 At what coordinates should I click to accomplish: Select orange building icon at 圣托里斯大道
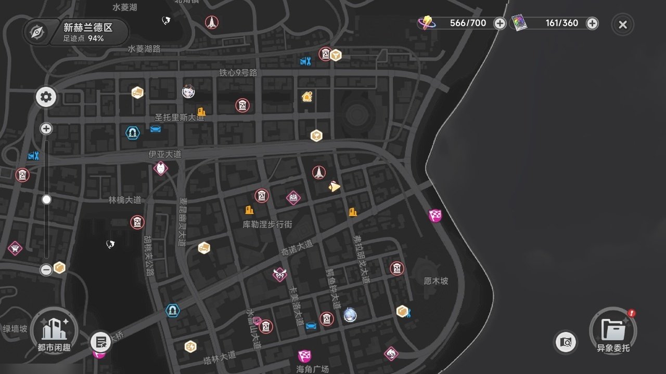pos(201,111)
